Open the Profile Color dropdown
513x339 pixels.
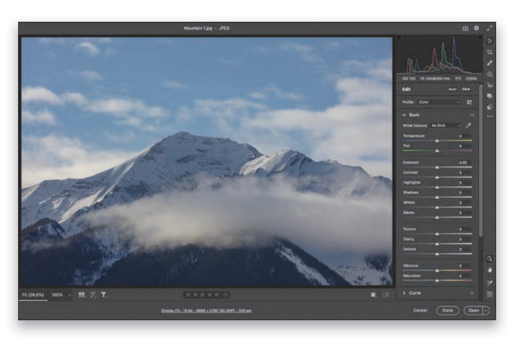[439, 103]
